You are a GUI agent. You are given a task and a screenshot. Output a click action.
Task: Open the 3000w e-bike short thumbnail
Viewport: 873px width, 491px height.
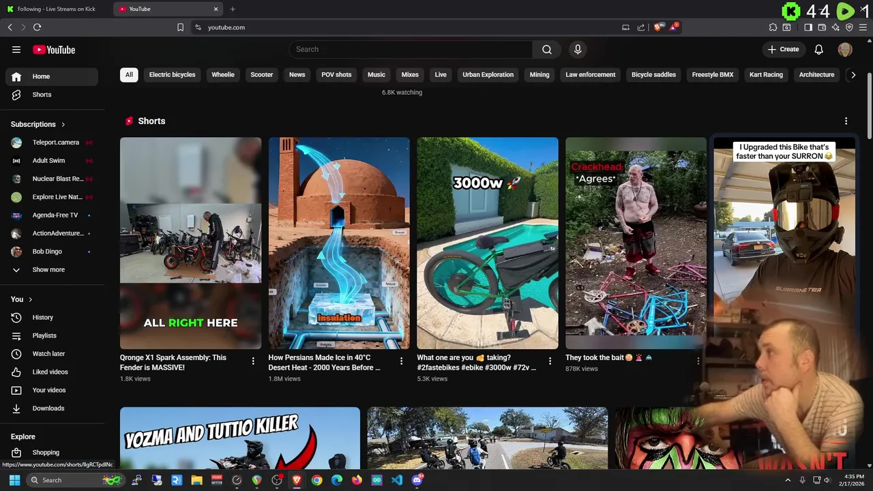(488, 243)
